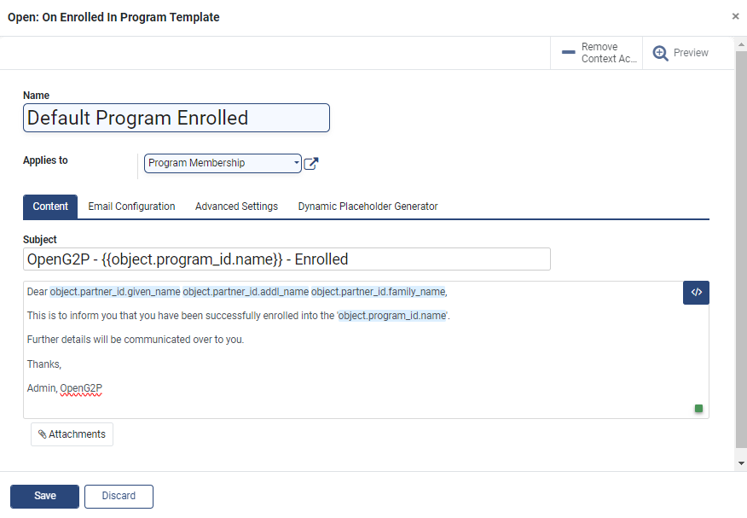Open Dynamic Placeholder Generator tab
The image size is (747, 518).
click(x=368, y=207)
